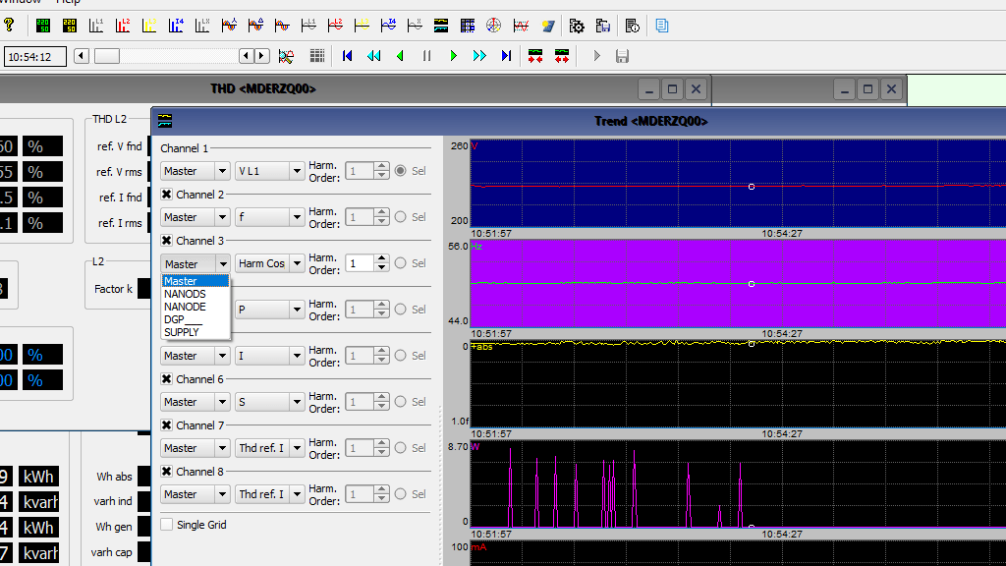Viewport: 1006px width, 566px height.
Task: Open the circular phasor diagram icon
Action: 494,26
